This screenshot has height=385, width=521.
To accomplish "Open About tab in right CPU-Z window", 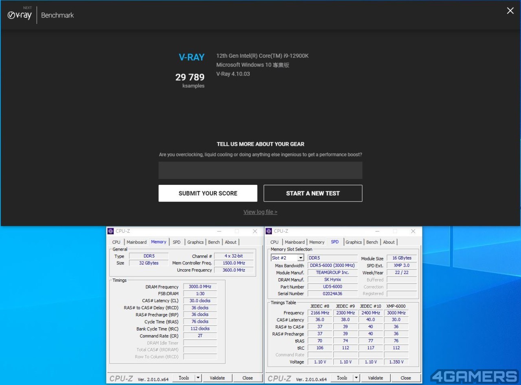I will (389, 242).
